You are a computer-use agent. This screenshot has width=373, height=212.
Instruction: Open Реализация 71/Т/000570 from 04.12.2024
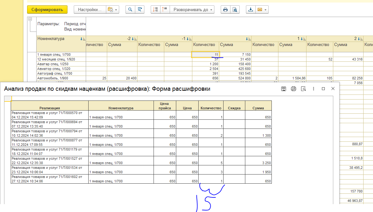(x=47, y=115)
